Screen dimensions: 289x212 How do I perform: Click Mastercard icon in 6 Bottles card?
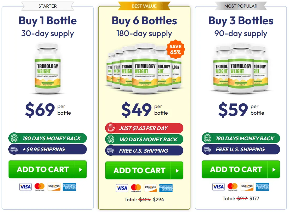[136, 188]
